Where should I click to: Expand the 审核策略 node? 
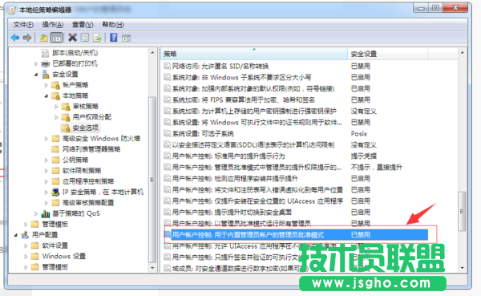56,107
